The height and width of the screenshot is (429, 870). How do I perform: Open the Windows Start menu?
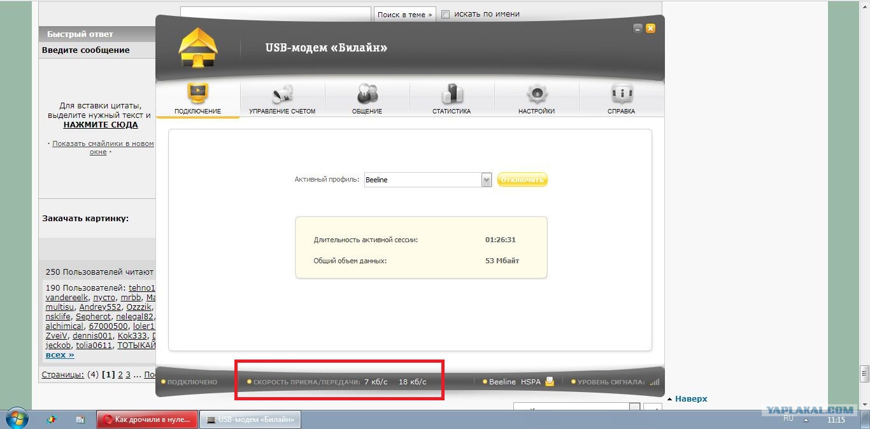[x=16, y=419]
